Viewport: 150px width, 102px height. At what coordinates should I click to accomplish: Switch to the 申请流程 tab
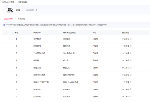click(x=21, y=19)
